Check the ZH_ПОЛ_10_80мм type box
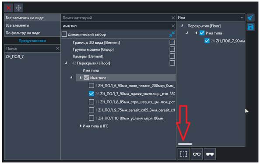260x164 pixels. (91, 118)
